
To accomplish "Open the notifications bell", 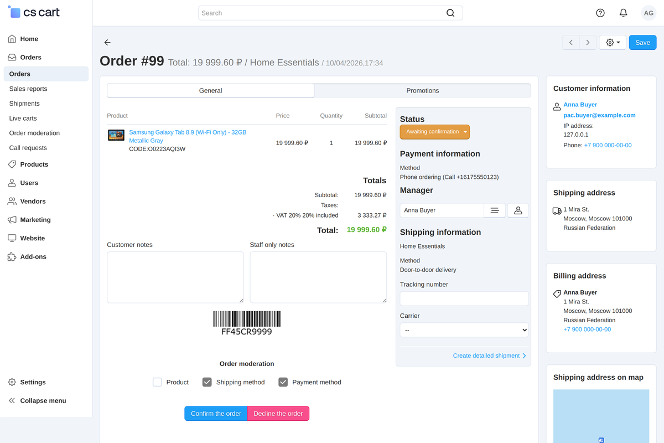I will [624, 13].
